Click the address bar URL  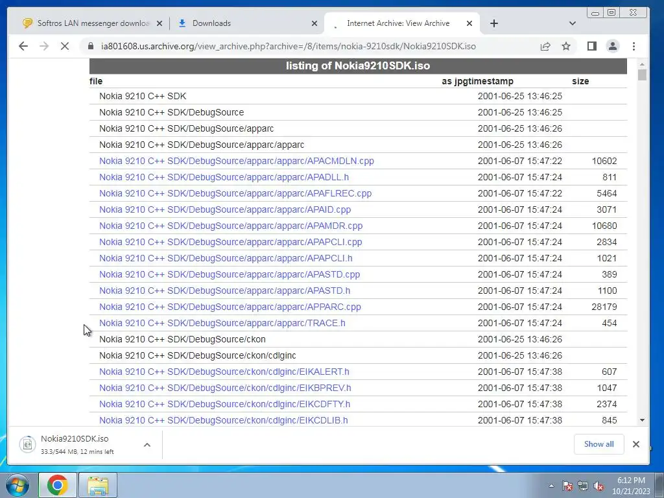288,46
